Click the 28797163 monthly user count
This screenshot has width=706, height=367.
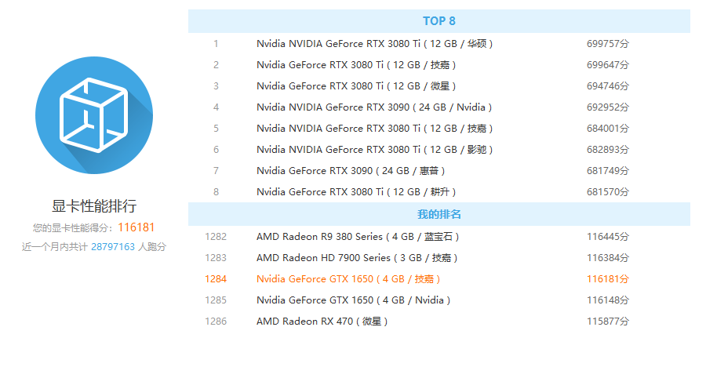tap(113, 247)
